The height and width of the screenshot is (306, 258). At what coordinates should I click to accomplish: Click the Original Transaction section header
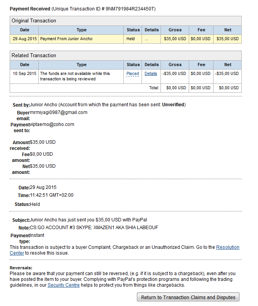[x=126, y=21]
